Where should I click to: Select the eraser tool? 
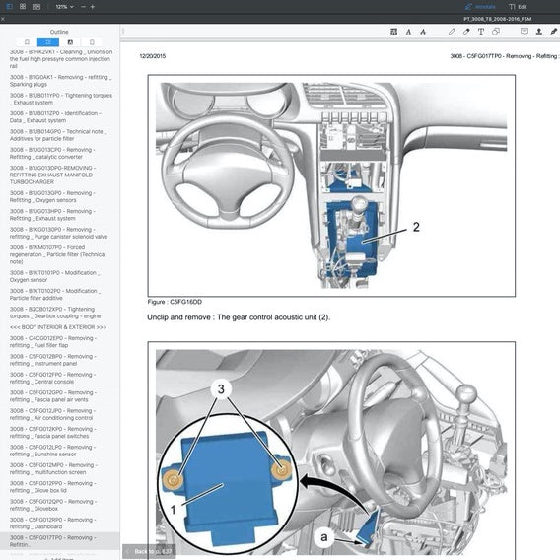466,32
